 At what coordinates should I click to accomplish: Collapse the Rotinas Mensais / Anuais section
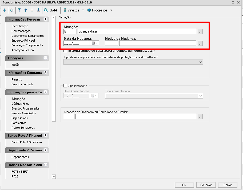pyautogui.click(x=45, y=165)
